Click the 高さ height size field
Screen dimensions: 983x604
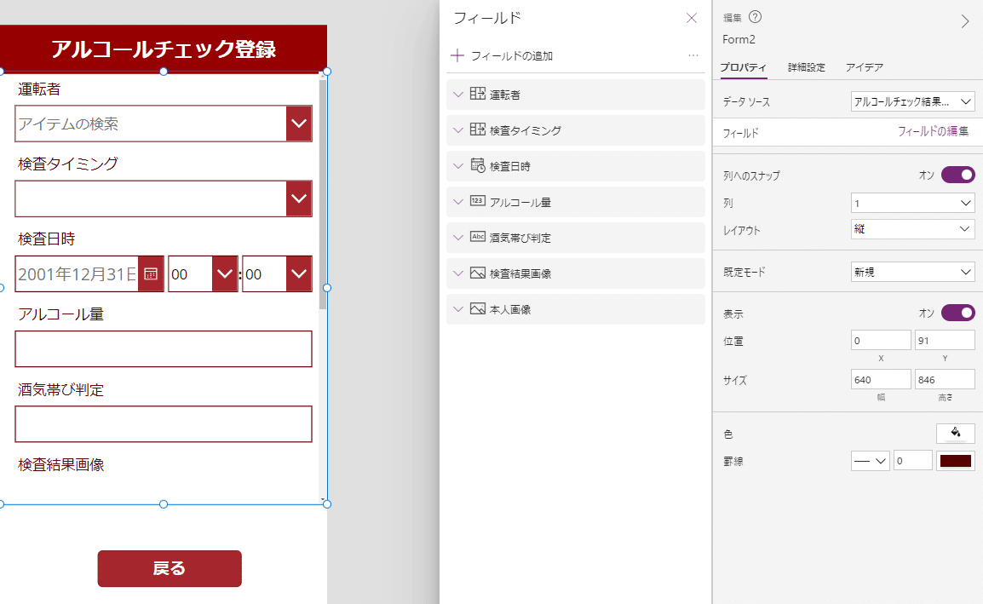tap(945, 379)
